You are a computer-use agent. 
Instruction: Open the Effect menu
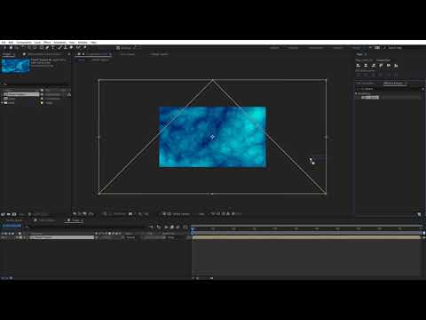coord(47,43)
